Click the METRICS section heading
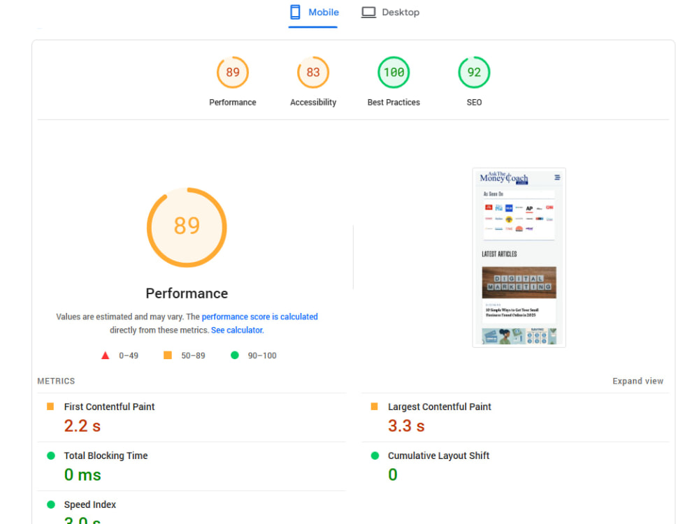Image resolution: width=699 pixels, height=524 pixels. [x=56, y=381]
